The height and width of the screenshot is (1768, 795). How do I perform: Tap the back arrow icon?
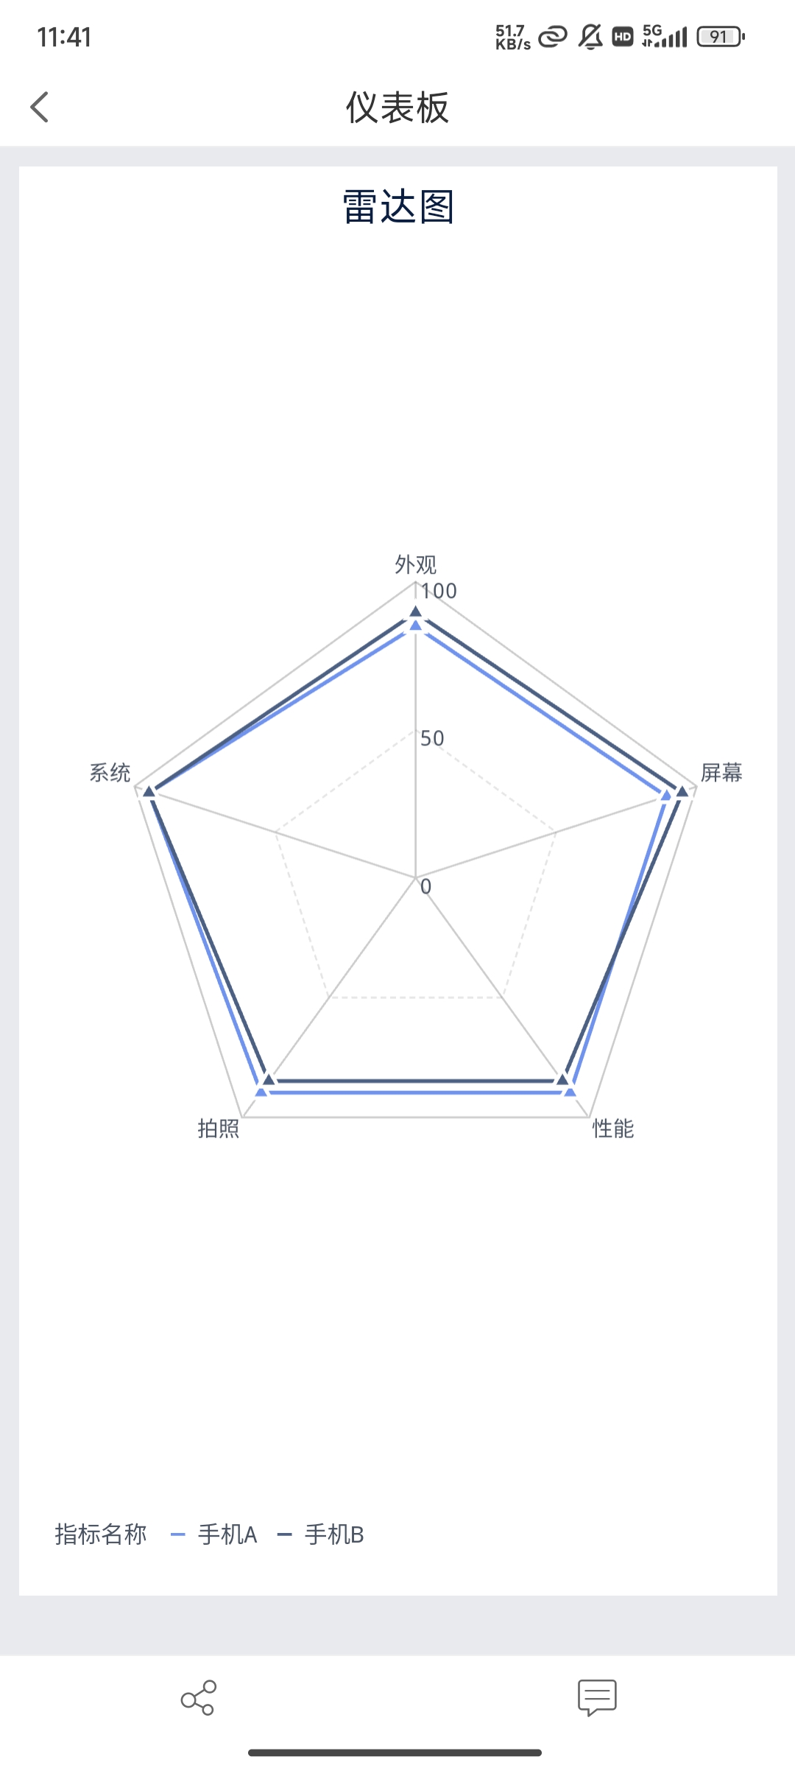point(40,108)
